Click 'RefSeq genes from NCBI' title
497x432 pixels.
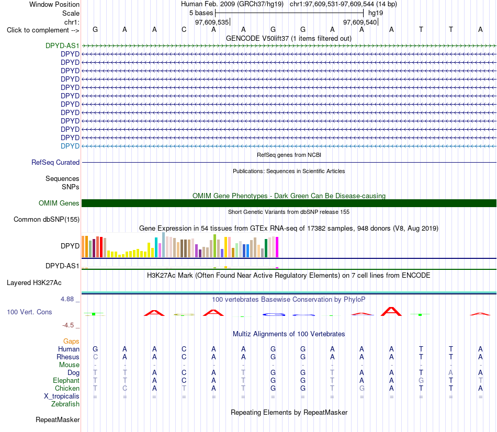289,155
